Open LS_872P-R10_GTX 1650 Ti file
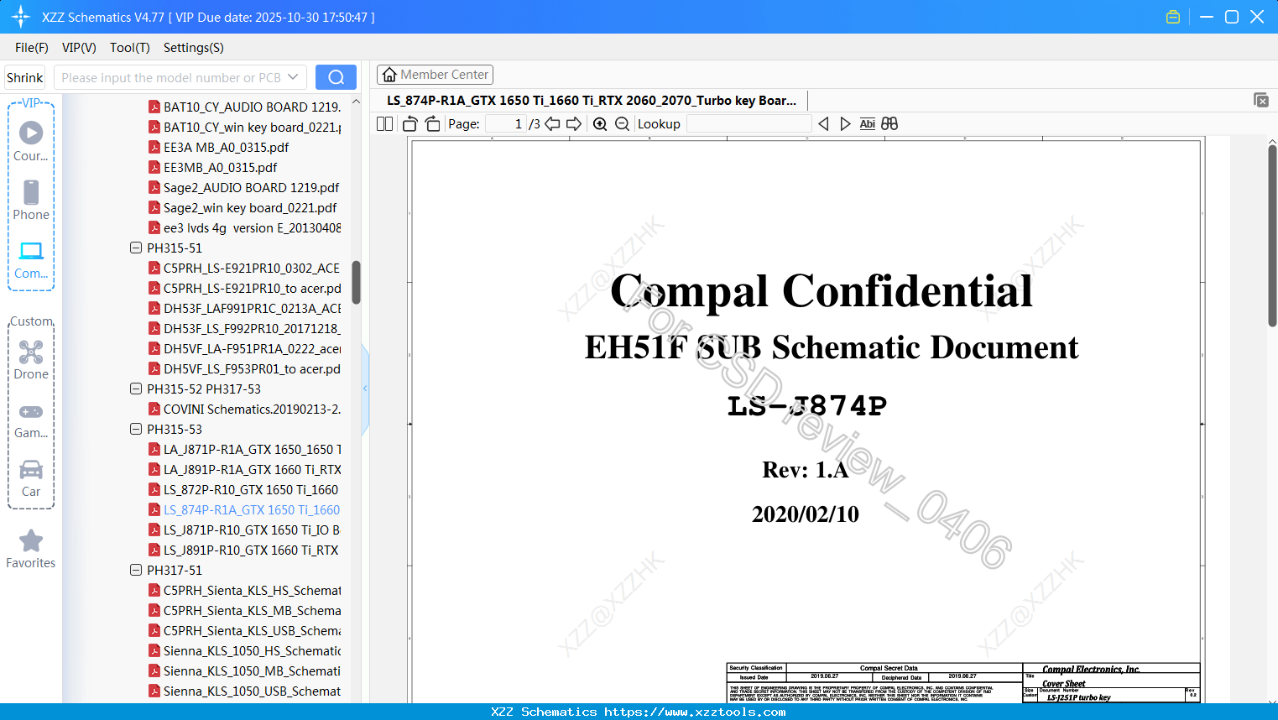The image size is (1278, 720). [244, 490]
